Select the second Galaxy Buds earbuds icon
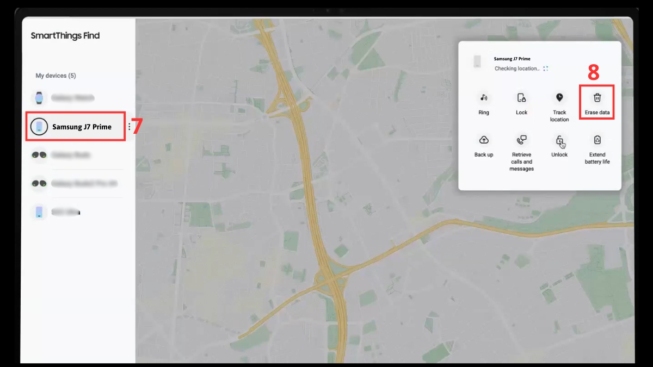Viewport: 653px width, 367px height. [39, 183]
